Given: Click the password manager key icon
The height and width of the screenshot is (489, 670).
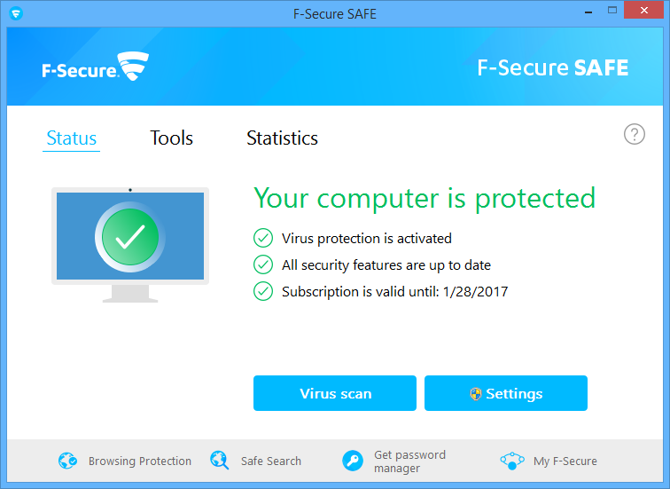Looking at the screenshot, I should (x=353, y=461).
